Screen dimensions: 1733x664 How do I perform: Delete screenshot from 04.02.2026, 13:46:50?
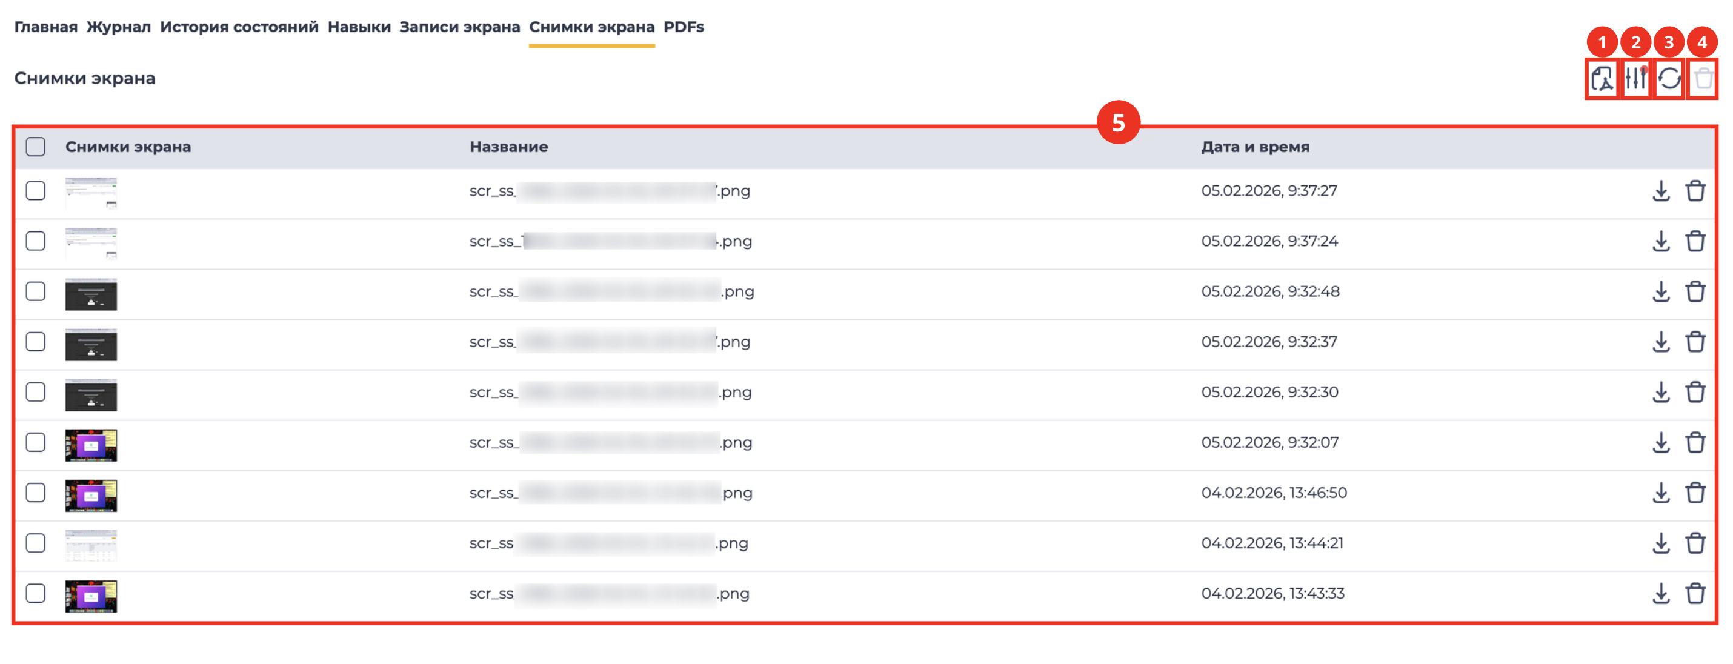(1695, 493)
